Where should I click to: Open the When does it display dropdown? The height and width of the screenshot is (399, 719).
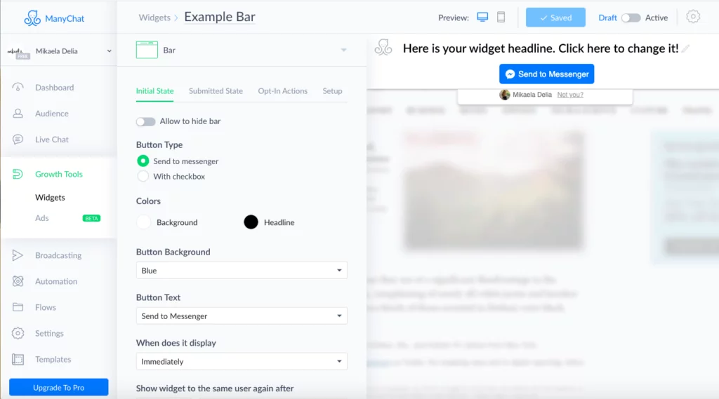tap(242, 361)
